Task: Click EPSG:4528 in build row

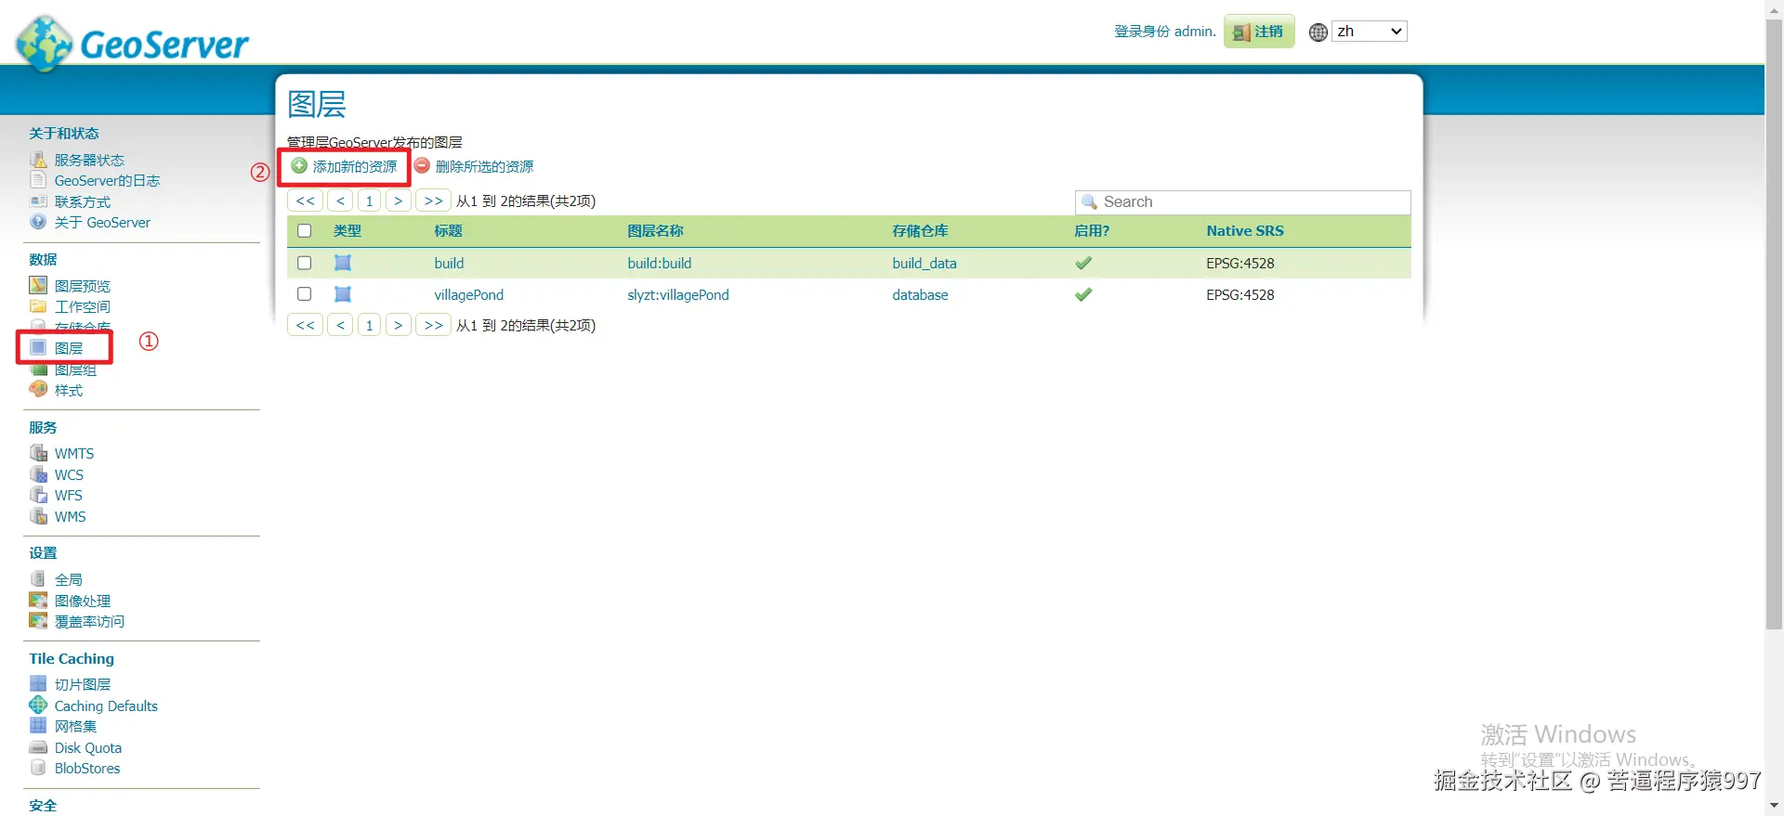Action: 1240,263
